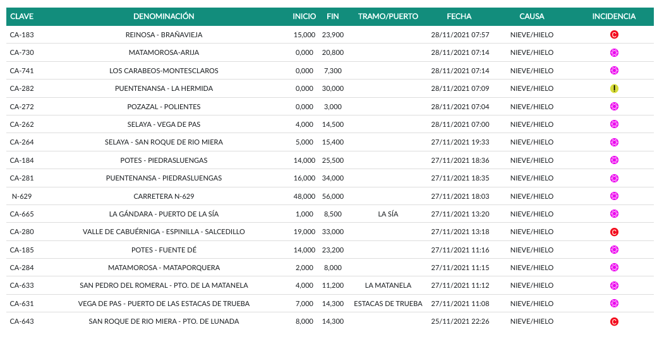The width and height of the screenshot is (669, 337).
Task: Click the red closed-road icon for CA-183
Action: [613, 35]
